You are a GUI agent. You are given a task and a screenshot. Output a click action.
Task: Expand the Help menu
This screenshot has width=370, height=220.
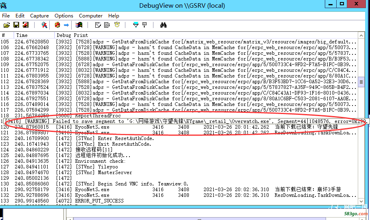tap(114, 16)
